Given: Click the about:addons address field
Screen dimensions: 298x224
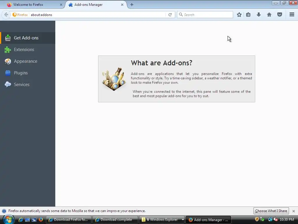Looking at the screenshot, I should (97, 15).
